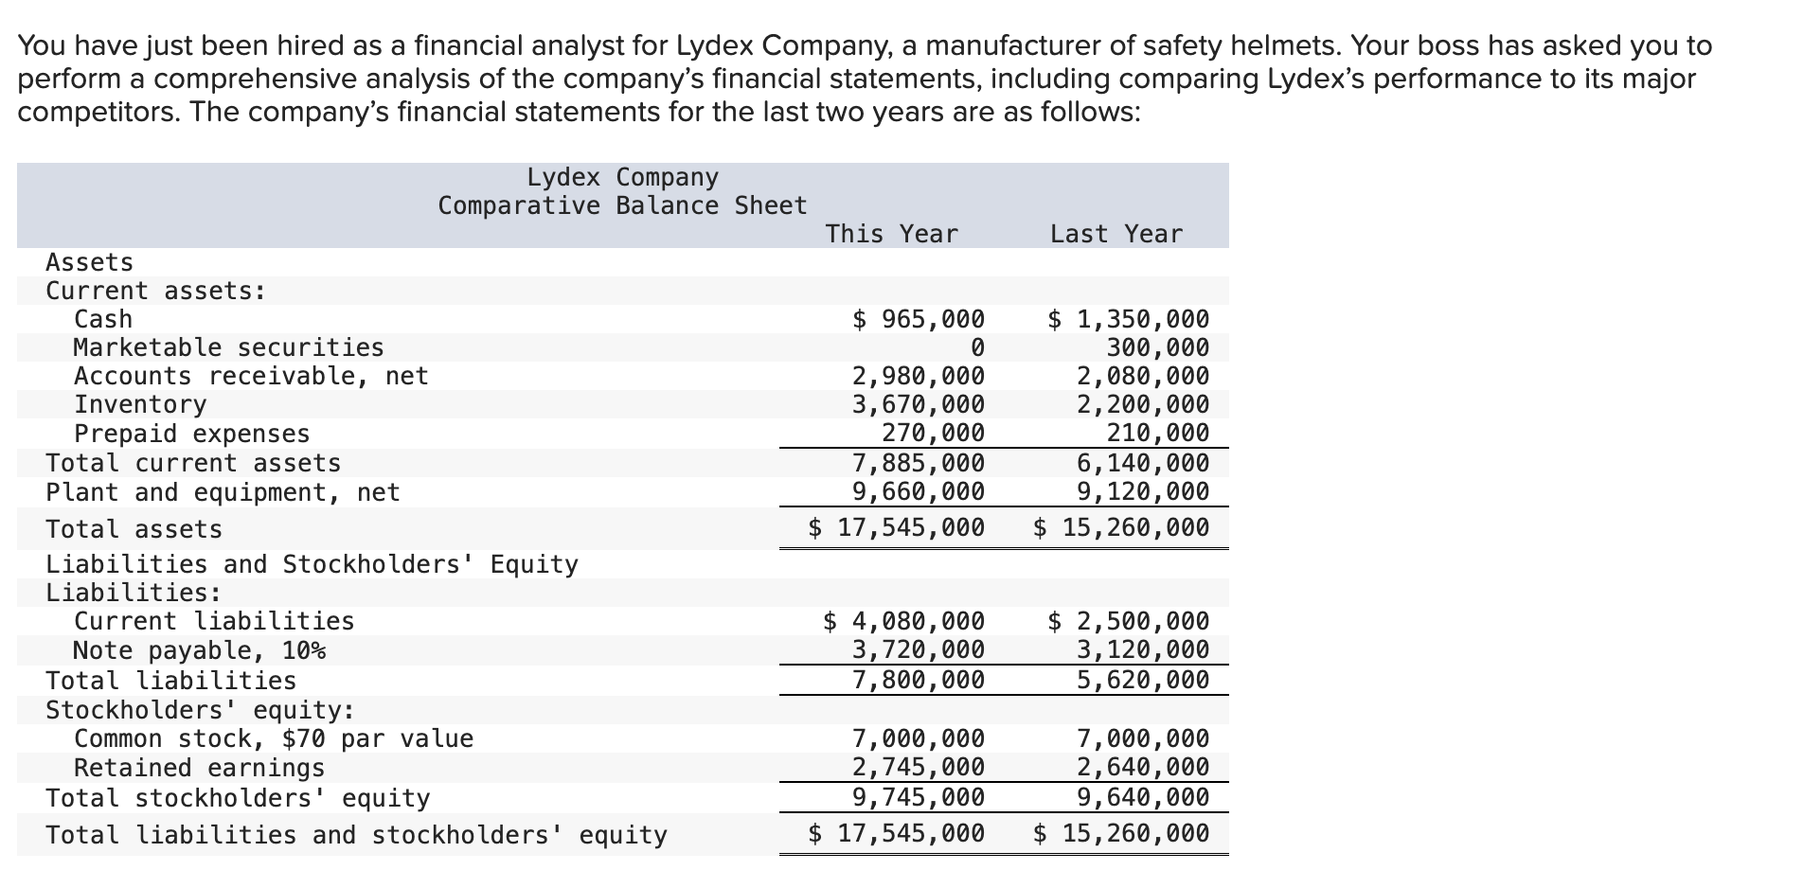Click the 'Retained earnings' row label
The image size is (1803, 888).
pos(199,768)
